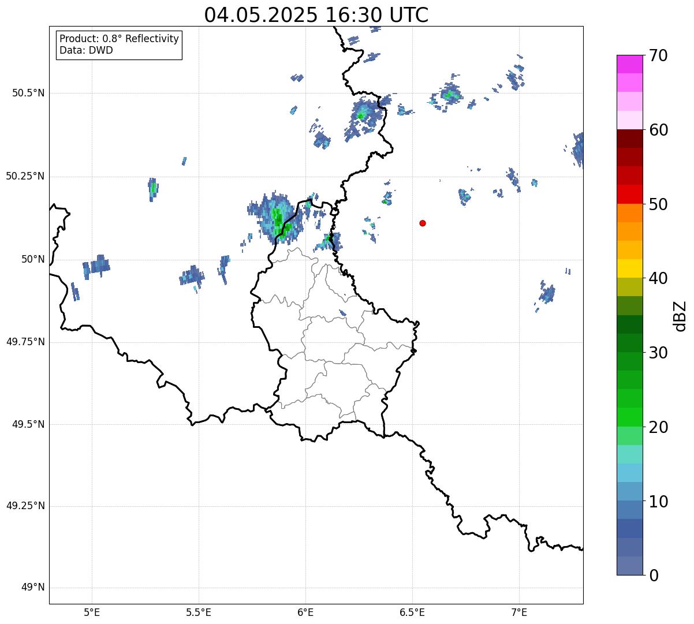Click the 40 tick label on colorbar
This screenshot has width=694, height=624.
tap(658, 278)
